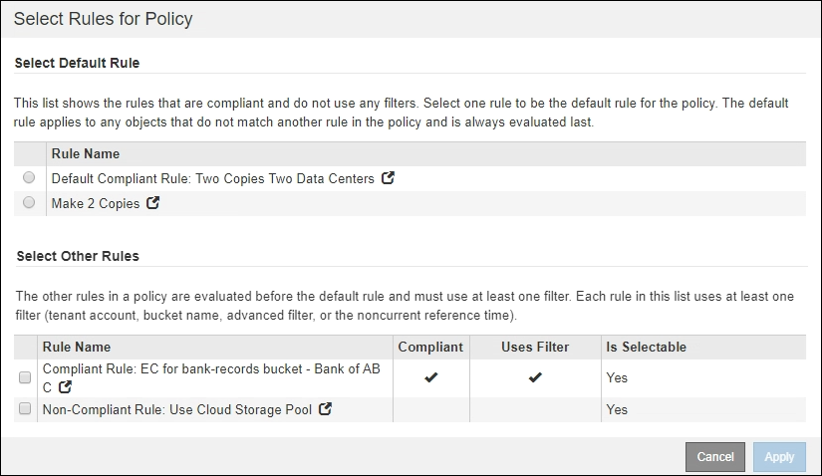The height and width of the screenshot is (476, 822).
Task: Choose Make 2 Copies as default rule
Action: coord(29,203)
